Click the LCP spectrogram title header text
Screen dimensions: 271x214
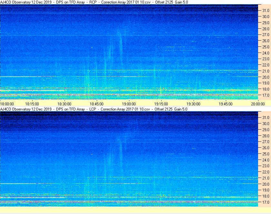click(94, 109)
